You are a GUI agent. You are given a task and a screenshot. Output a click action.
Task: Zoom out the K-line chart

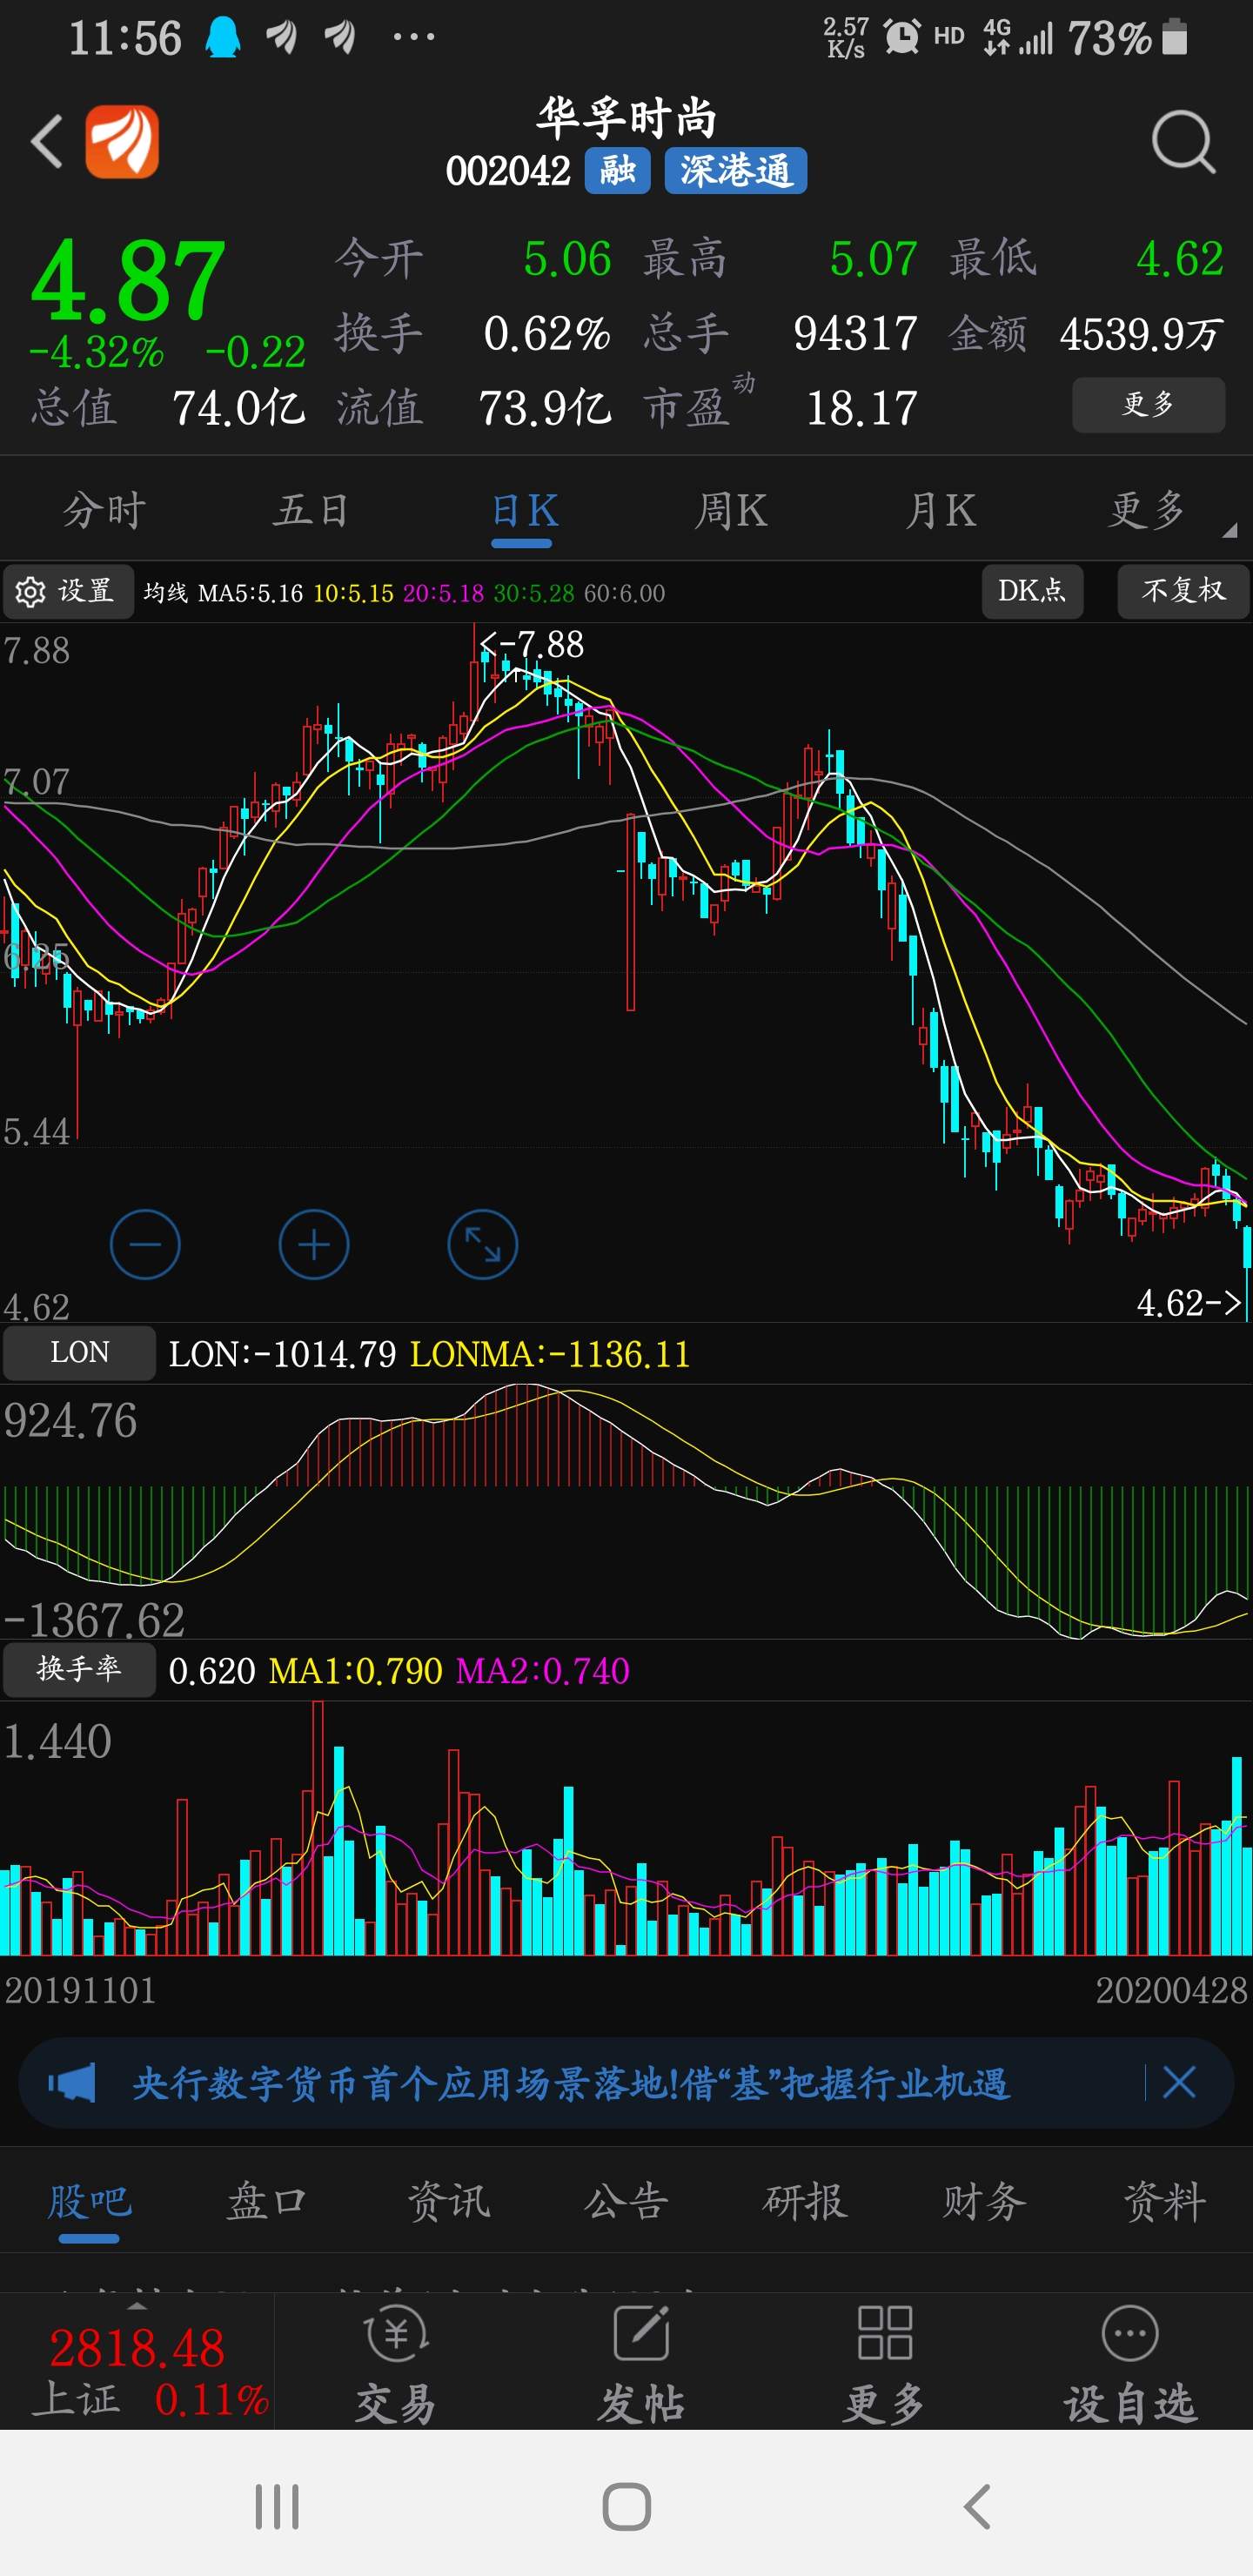coord(145,1245)
